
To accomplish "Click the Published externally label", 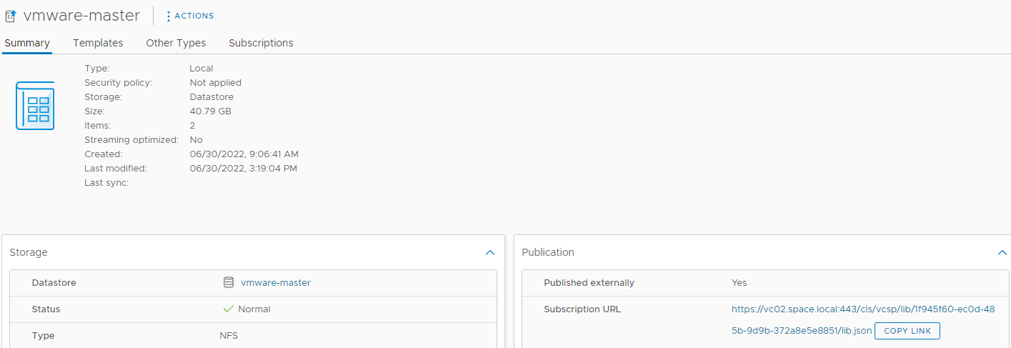I will (x=589, y=283).
